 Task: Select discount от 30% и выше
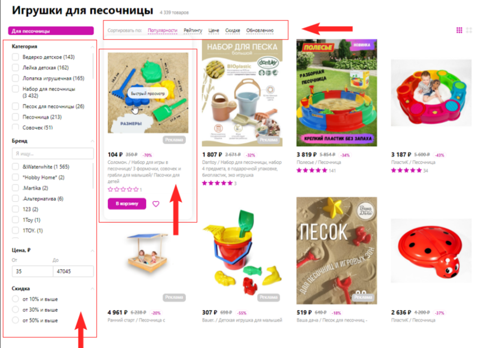pos(15,310)
